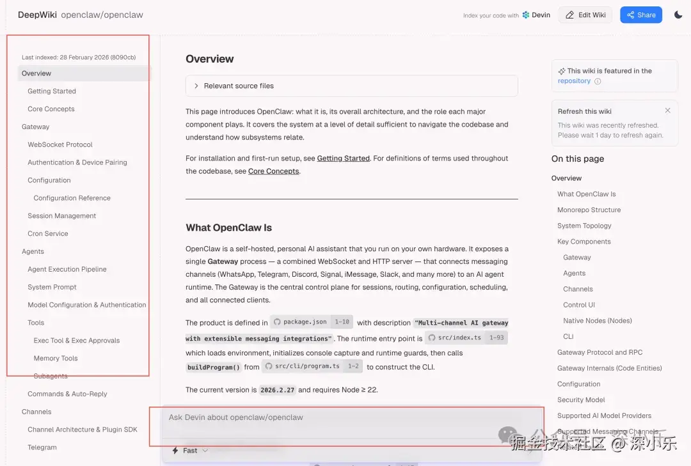Follow the Core Concepts inline link
The height and width of the screenshot is (466, 691).
tap(273, 171)
